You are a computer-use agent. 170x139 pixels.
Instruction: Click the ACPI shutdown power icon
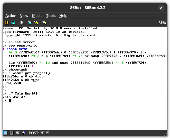[22, 23]
